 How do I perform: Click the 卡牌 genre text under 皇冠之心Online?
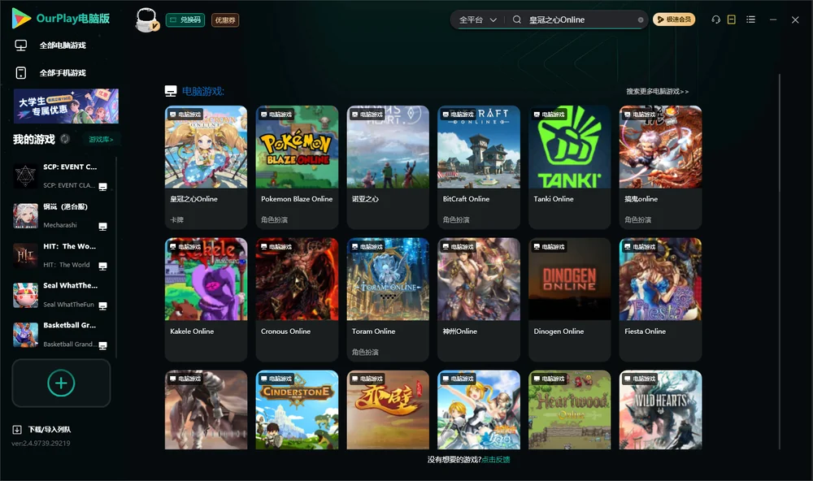(x=176, y=219)
